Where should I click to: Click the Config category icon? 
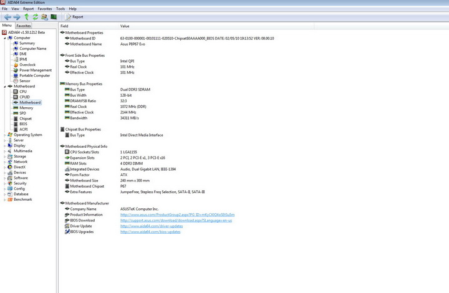(x=10, y=188)
